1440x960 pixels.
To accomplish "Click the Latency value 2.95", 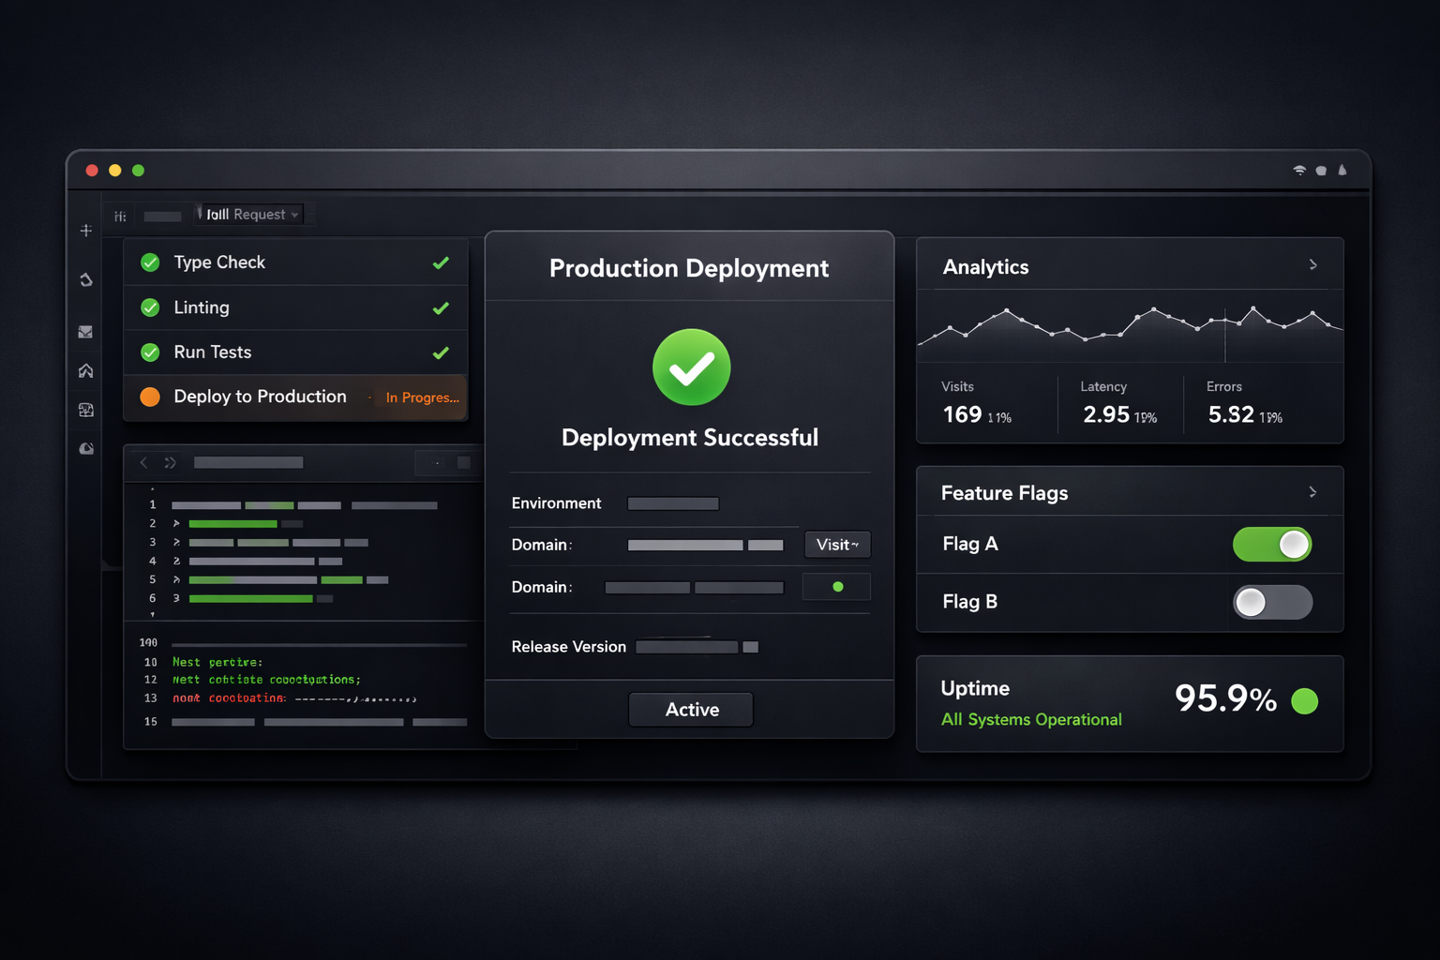I will [1106, 414].
